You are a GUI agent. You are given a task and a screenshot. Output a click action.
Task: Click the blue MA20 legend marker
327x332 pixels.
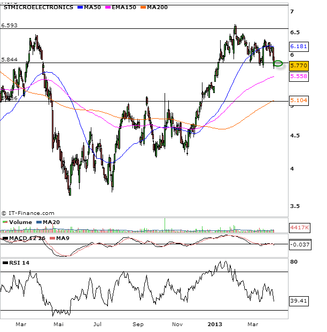(x=38, y=222)
